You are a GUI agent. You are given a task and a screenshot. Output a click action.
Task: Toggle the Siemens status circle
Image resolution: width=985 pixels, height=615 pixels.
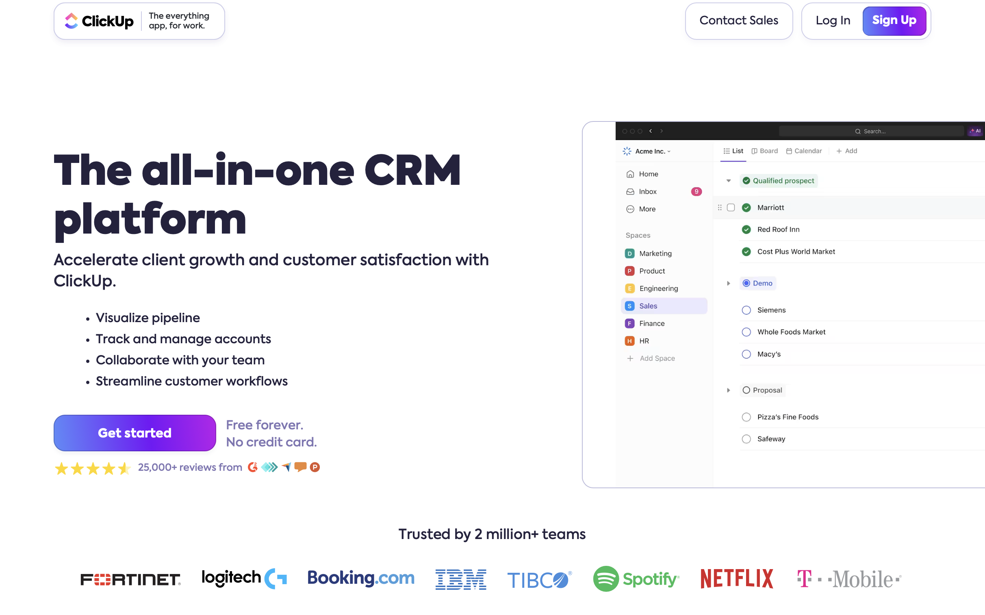coord(746,310)
